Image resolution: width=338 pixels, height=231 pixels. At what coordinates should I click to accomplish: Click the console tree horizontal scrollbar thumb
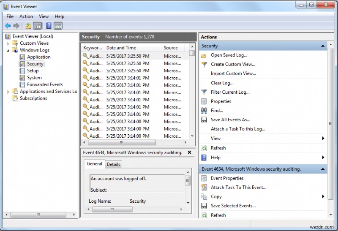click(x=38, y=215)
